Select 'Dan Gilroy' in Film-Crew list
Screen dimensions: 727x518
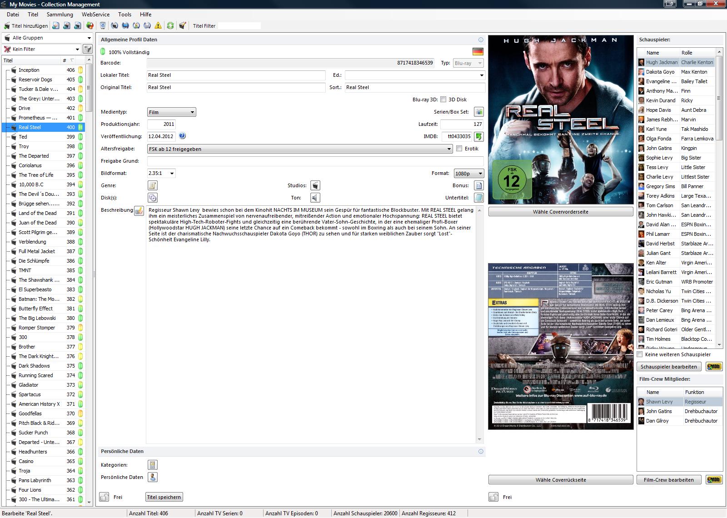(679, 421)
